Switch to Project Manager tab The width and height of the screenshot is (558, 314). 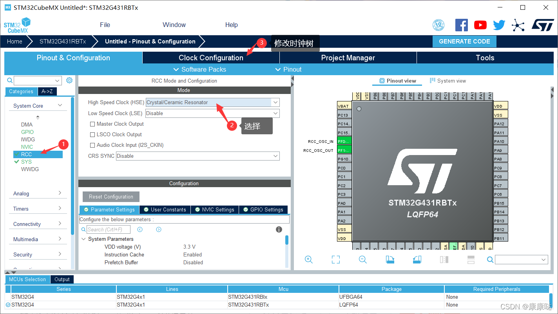click(x=348, y=58)
